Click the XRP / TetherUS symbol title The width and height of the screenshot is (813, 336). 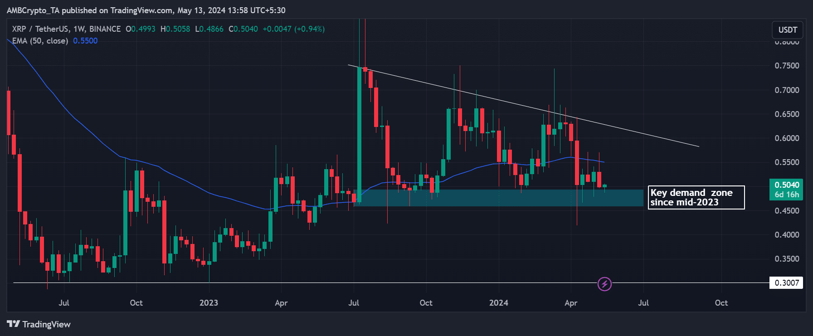point(66,29)
